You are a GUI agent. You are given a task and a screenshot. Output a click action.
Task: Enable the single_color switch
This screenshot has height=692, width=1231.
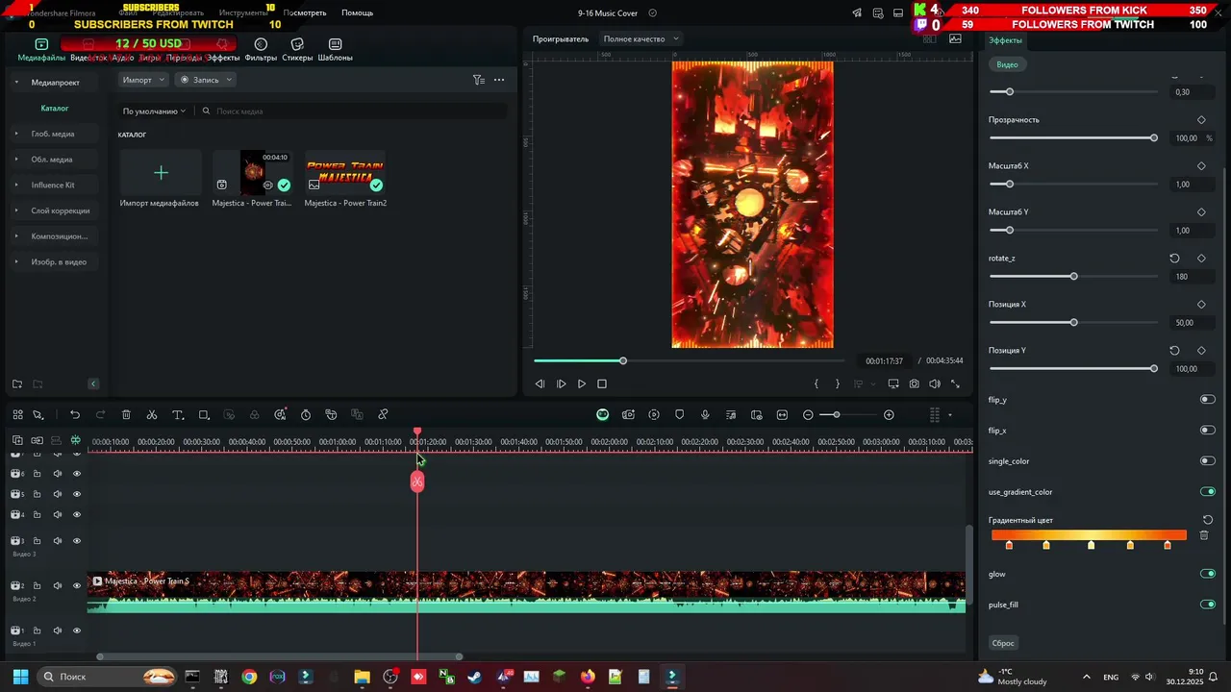pos(1207,461)
